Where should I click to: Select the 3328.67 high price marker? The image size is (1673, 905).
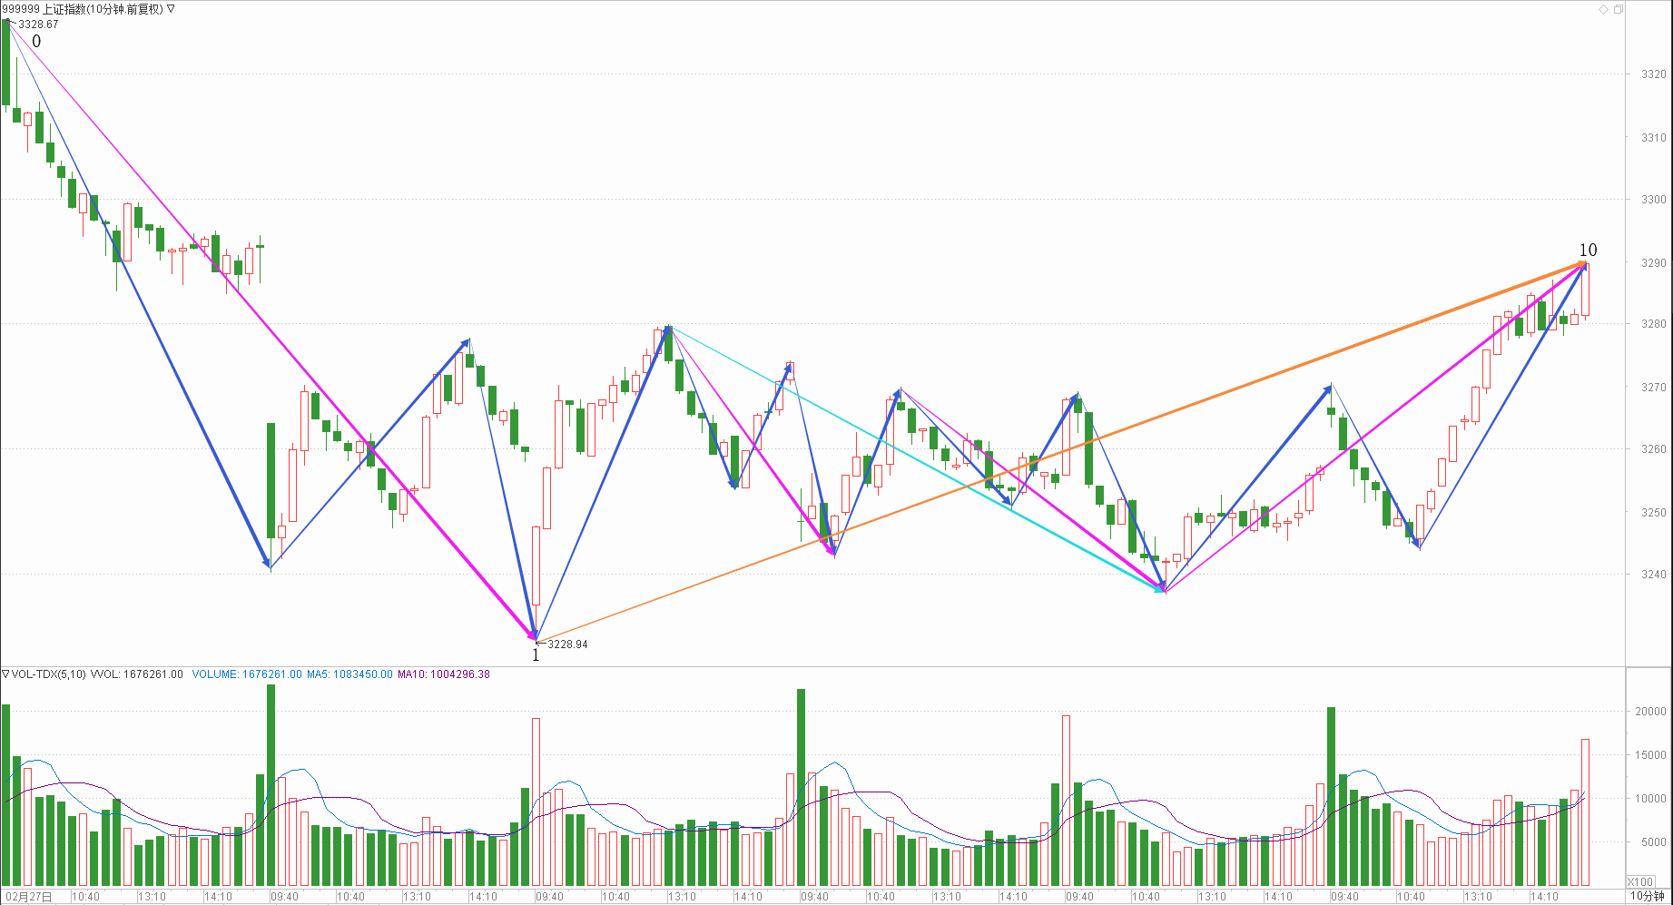(x=38, y=25)
